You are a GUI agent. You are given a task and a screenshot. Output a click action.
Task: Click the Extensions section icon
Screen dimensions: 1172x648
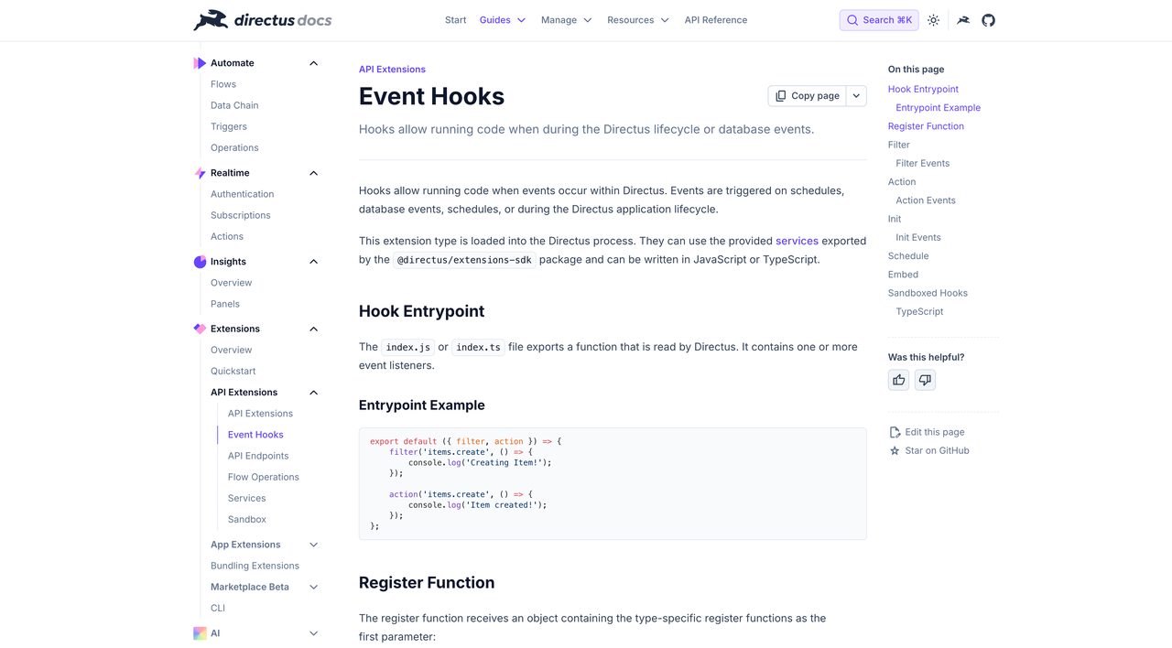point(200,329)
